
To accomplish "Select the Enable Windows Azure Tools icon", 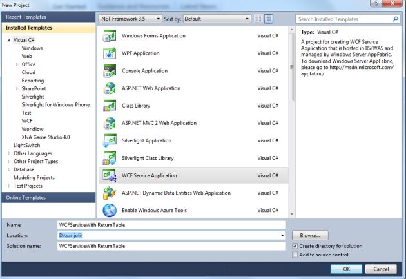I will (110, 211).
